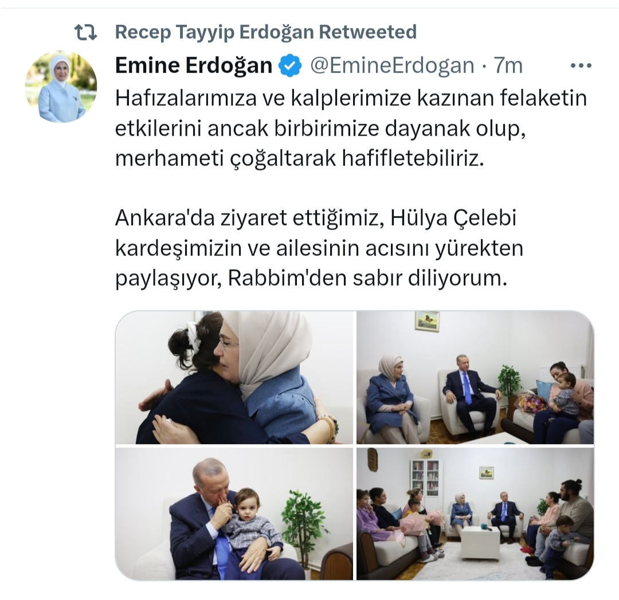Open Emine Erdoğan's profile avatar
Image resolution: width=619 pixels, height=600 pixels.
(x=61, y=87)
